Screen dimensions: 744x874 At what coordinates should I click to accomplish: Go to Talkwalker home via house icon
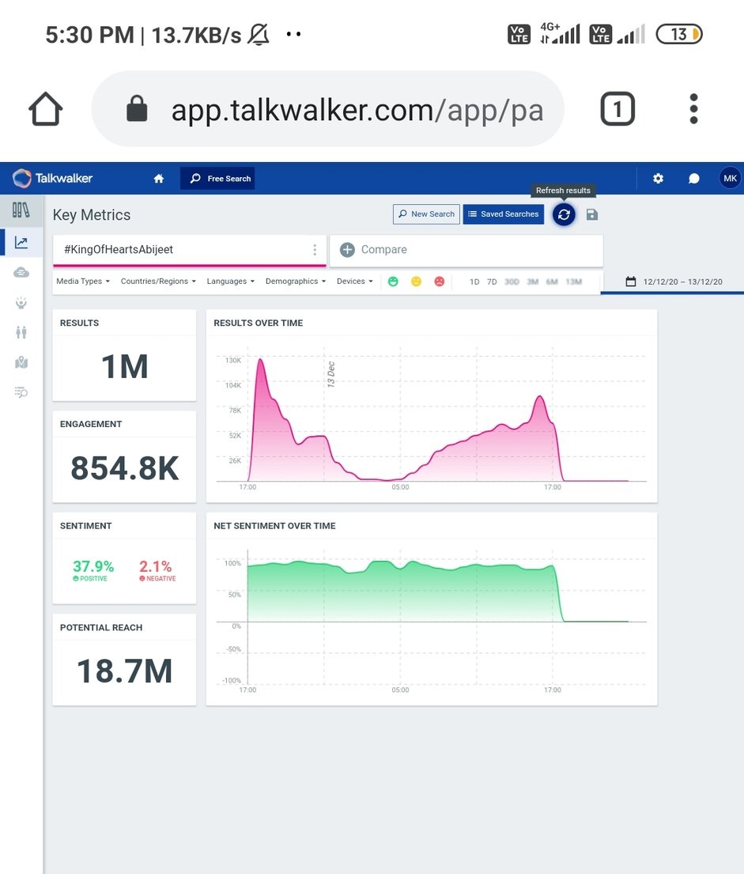point(159,179)
